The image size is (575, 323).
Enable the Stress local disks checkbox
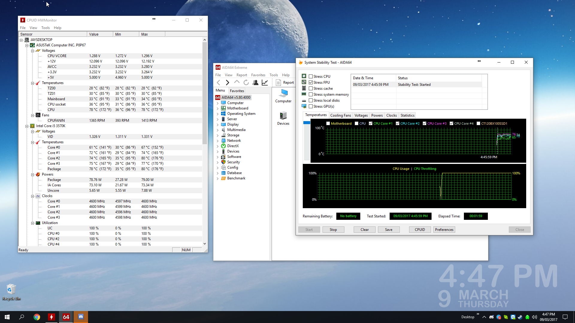(311, 100)
